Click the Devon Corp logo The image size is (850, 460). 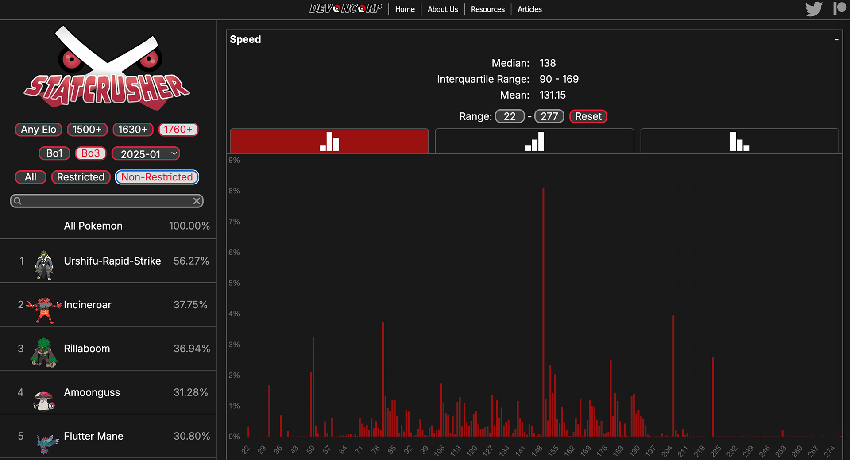345,9
